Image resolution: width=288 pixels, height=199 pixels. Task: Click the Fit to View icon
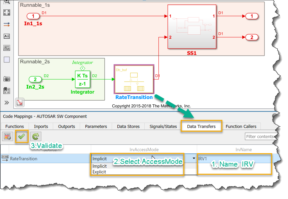7,12
